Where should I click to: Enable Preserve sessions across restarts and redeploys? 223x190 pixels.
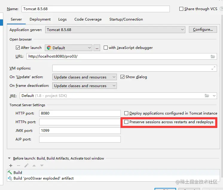(126, 122)
